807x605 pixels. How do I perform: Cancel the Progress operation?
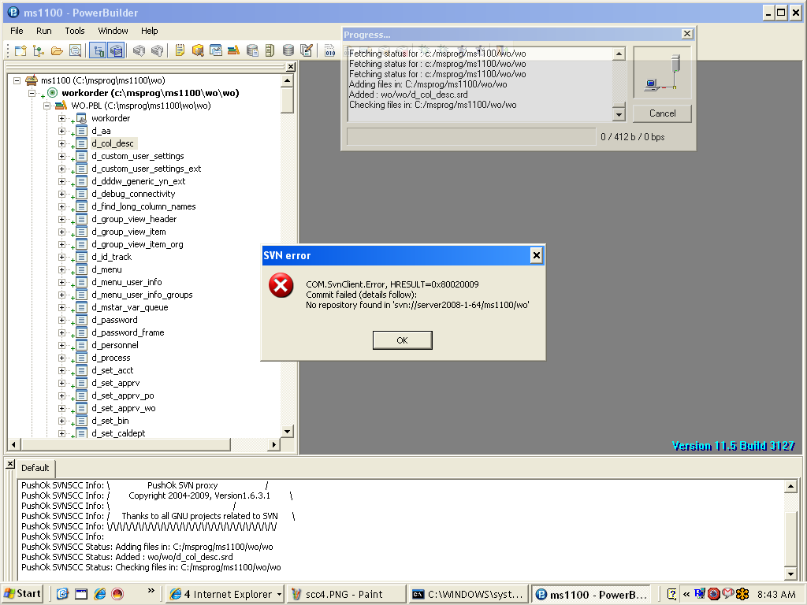pos(662,113)
